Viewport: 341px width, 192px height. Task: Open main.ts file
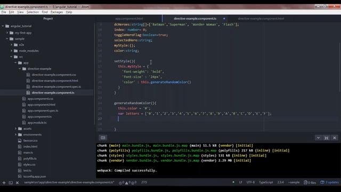click(28, 153)
